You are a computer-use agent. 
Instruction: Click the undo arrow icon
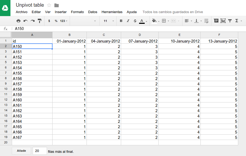tap(25, 21)
